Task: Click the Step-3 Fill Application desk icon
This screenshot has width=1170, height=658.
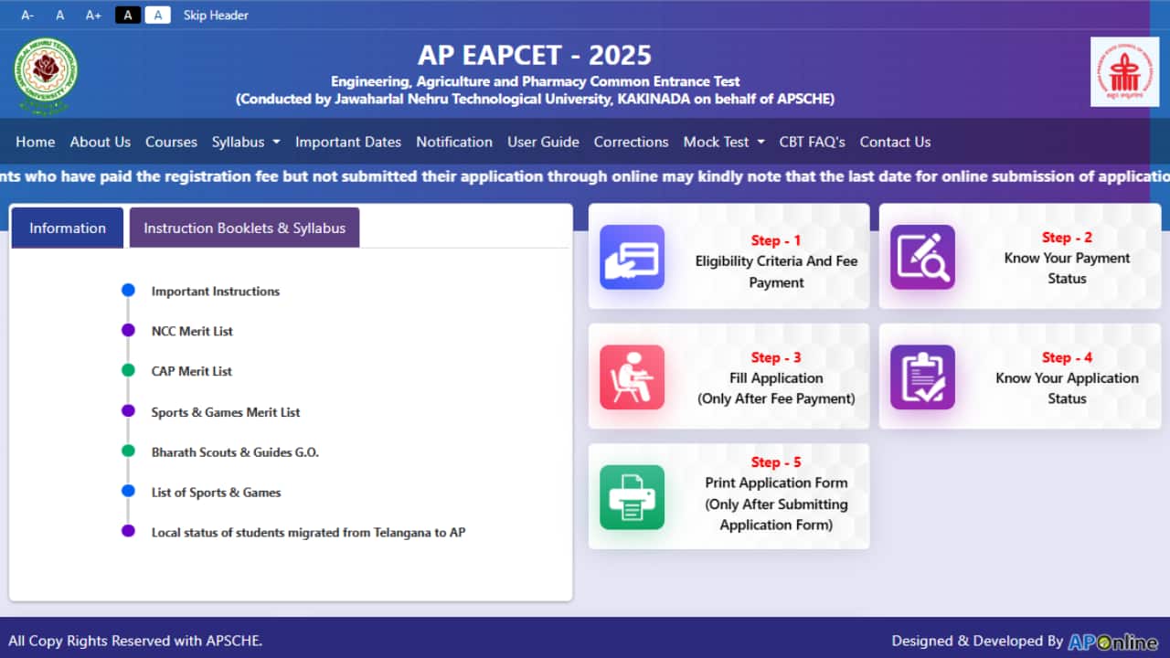Action: (x=632, y=377)
